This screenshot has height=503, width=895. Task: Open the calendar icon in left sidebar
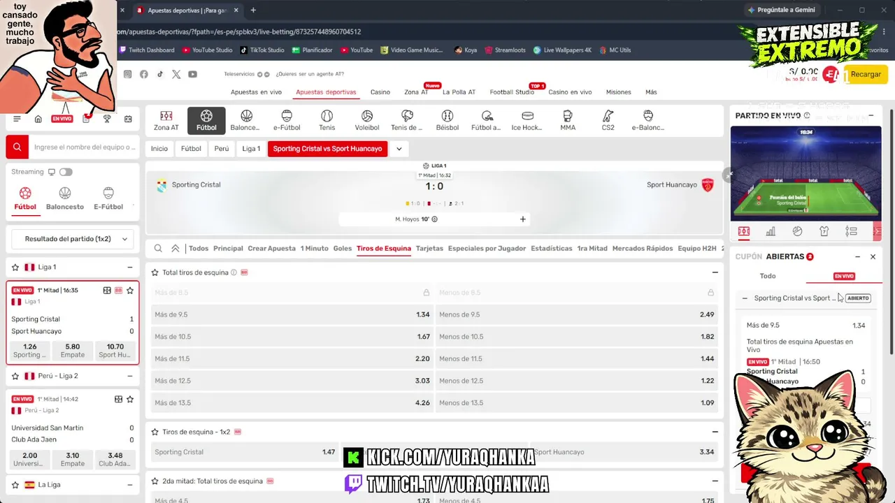[x=128, y=119]
